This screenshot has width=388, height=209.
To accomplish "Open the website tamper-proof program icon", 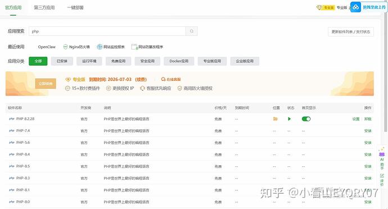I will 134,47.
